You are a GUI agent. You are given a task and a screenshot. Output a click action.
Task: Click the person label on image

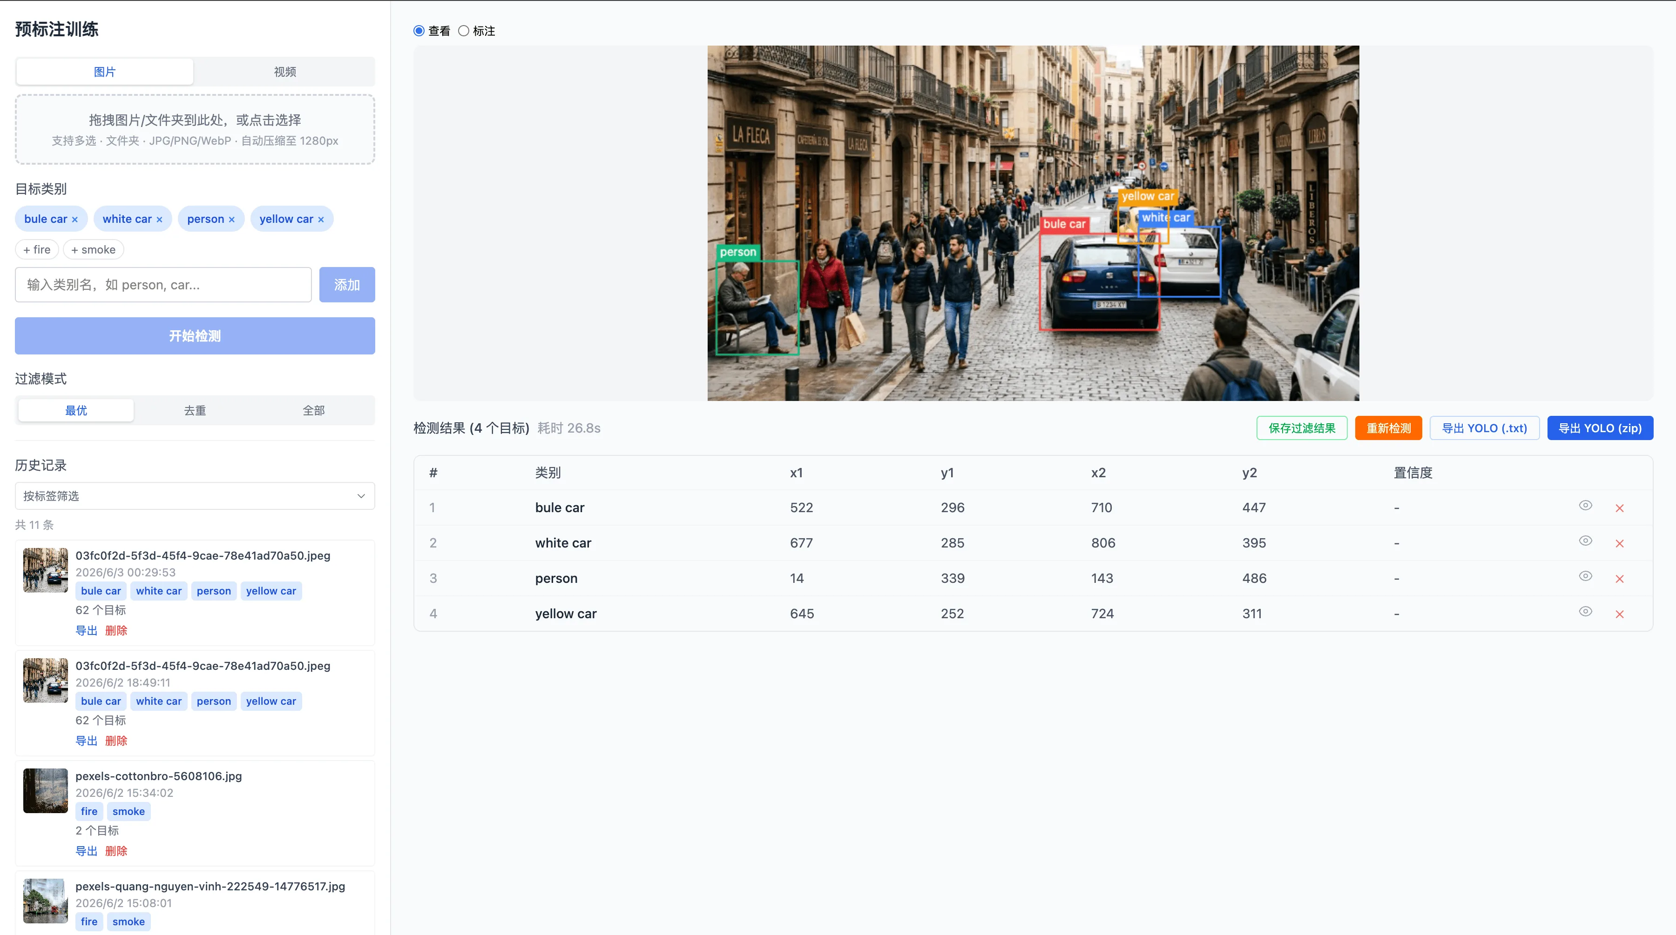(738, 252)
